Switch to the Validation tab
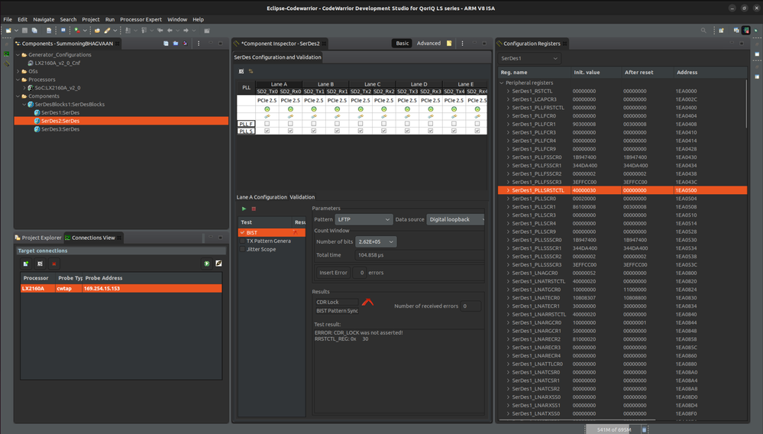Image resolution: width=763 pixels, height=434 pixels. tap(302, 197)
